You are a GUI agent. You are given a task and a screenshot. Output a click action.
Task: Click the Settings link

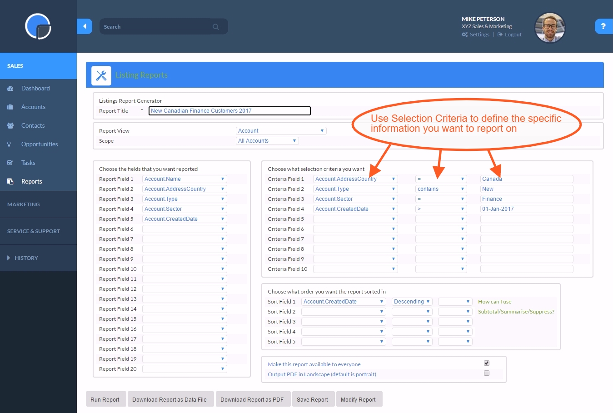(479, 35)
